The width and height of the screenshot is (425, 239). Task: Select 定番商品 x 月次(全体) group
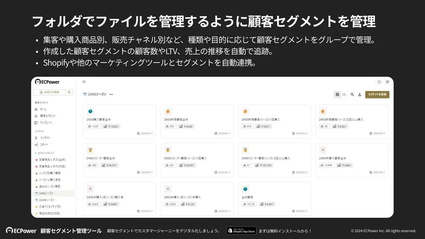(x=52, y=160)
